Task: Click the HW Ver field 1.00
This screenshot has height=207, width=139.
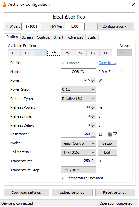Action: pyautogui.click(x=75, y=26)
